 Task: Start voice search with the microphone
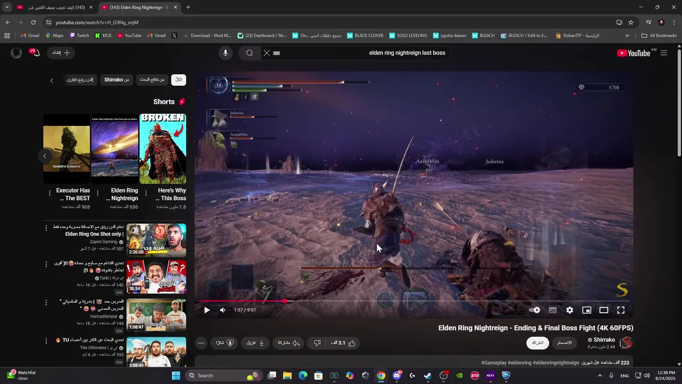tap(225, 53)
